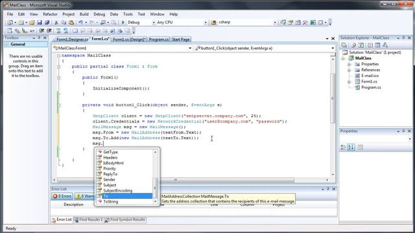Image resolution: width=415 pixels, height=233 pixels.
Task: Open the Toolbox using the hammer-wrench icon
Action: pos(305,23)
